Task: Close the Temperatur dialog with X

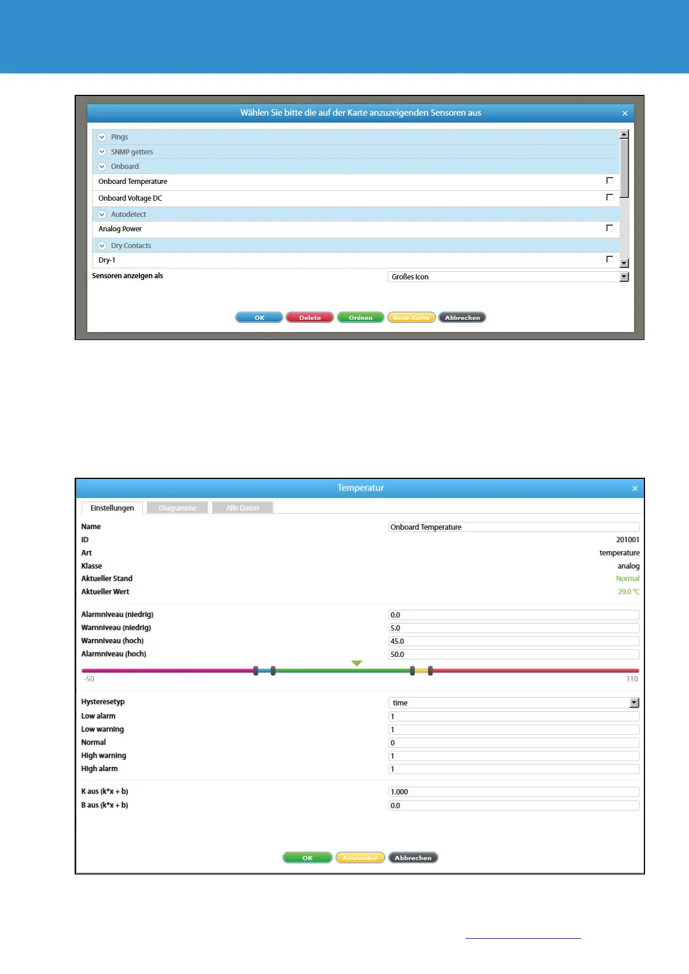Action: [635, 489]
